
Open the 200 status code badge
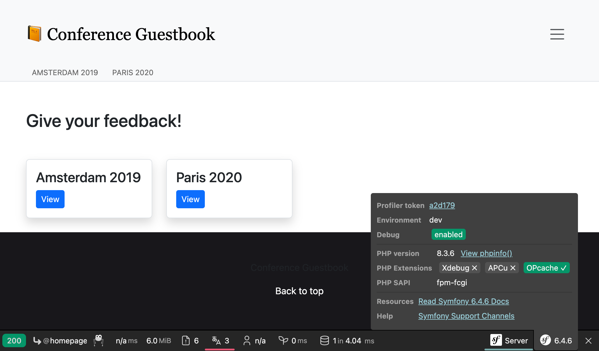click(x=14, y=340)
